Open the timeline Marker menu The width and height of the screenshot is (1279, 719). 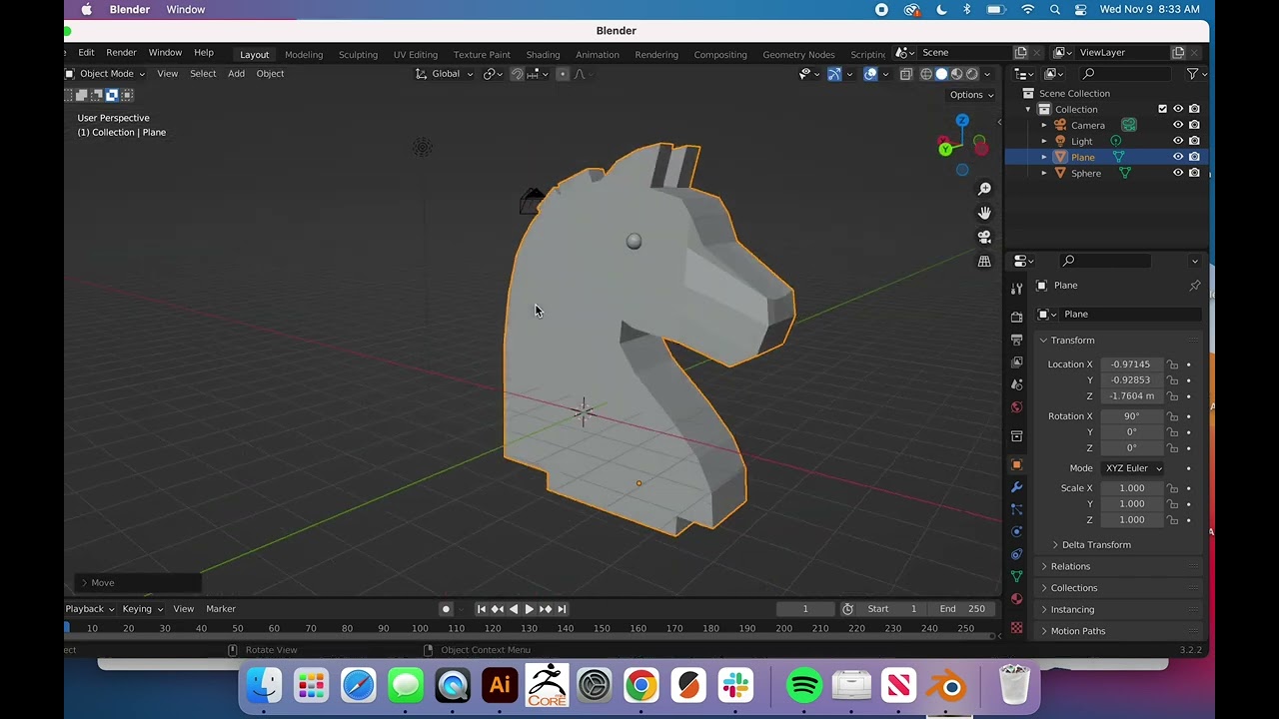coord(221,609)
